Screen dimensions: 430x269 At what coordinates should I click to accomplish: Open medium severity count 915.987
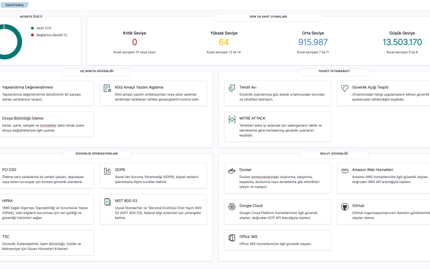pyautogui.click(x=313, y=43)
